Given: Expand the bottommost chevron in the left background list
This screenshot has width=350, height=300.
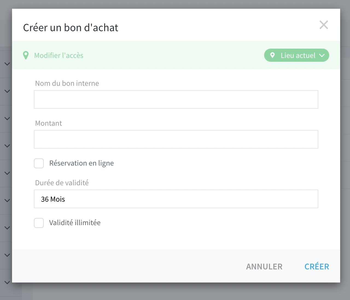Looking at the screenshot, I should [x=7, y=283].
